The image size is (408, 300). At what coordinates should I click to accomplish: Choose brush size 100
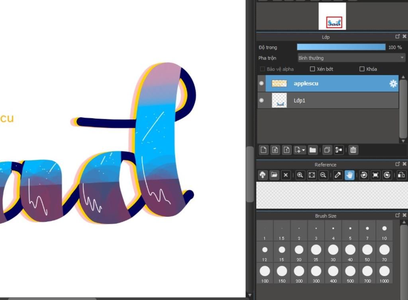pos(265,273)
